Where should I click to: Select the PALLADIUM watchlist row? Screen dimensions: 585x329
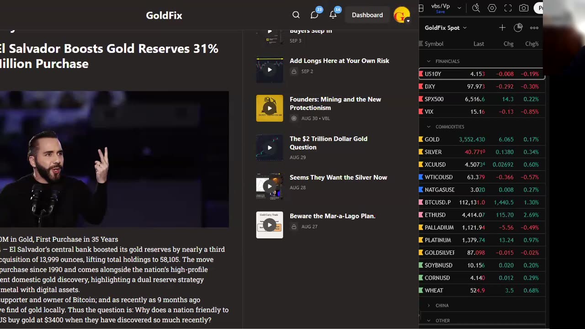point(482,228)
